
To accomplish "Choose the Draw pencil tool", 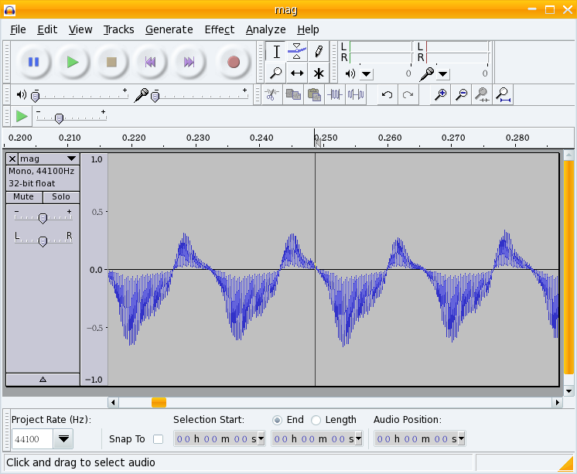I will (x=318, y=52).
